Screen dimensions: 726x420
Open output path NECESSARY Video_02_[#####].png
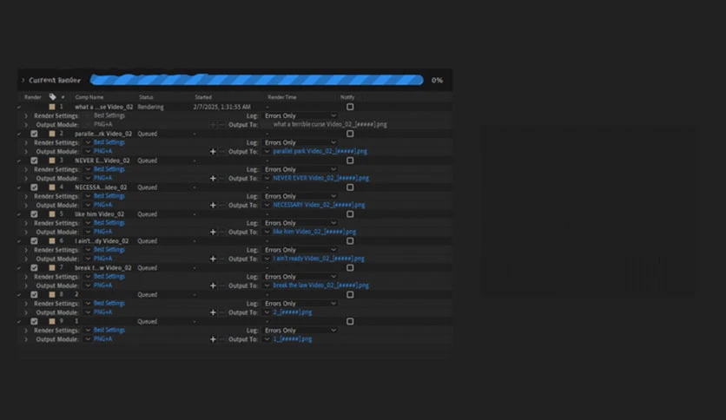(319, 205)
